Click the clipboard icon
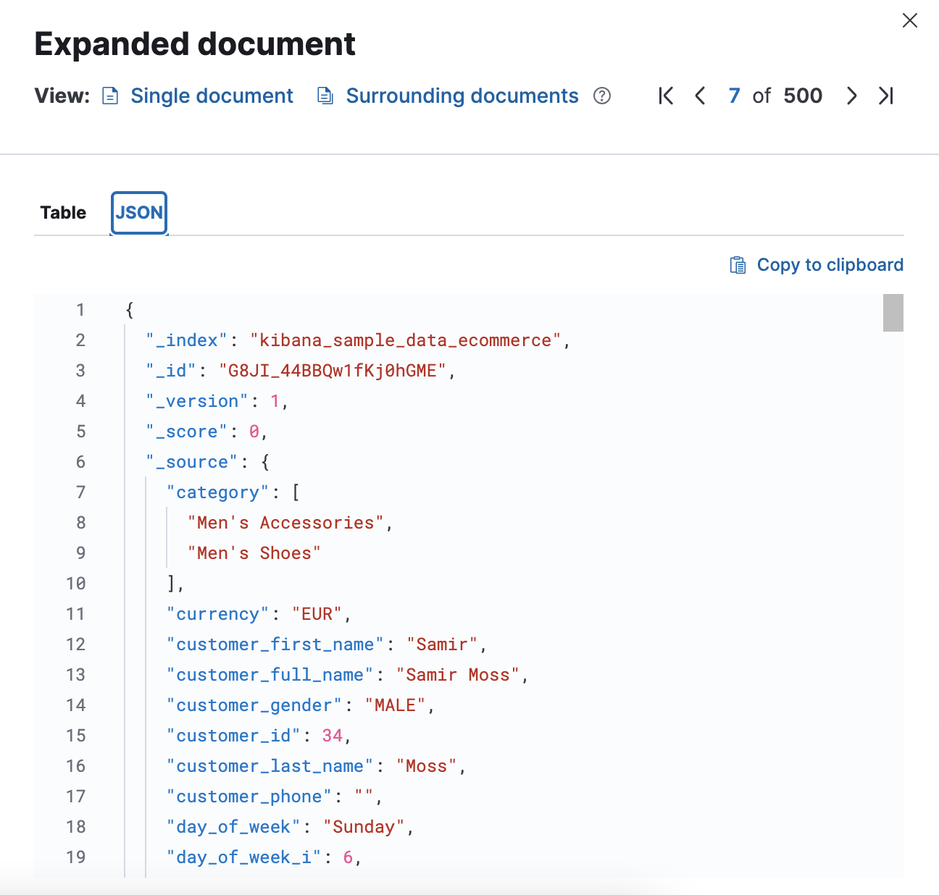939x895 pixels. 738,265
